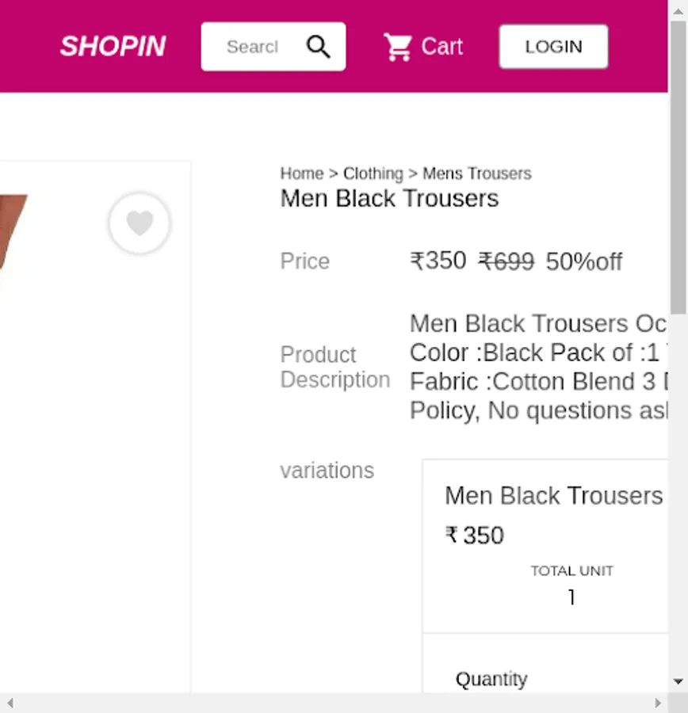688x713 pixels.
Task: Click the Men Black Trousers product title
Action: [x=389, y=198]
